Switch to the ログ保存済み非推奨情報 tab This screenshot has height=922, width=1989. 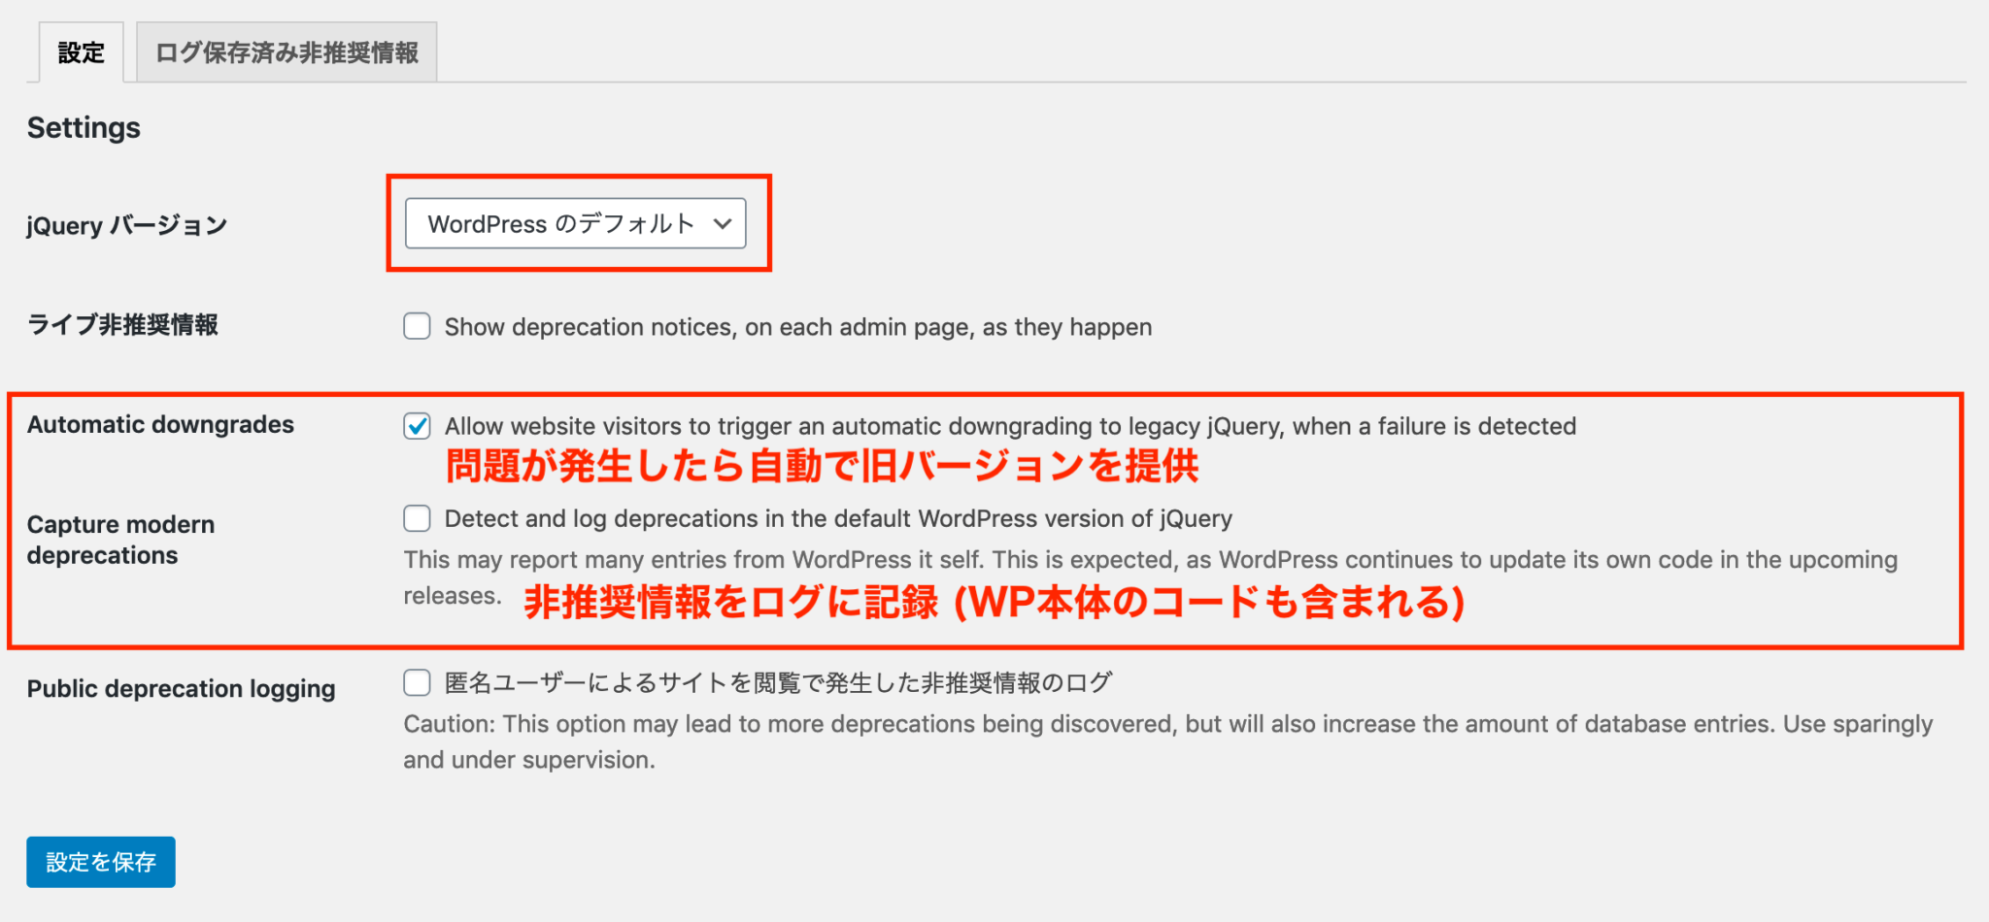(287, 52)
